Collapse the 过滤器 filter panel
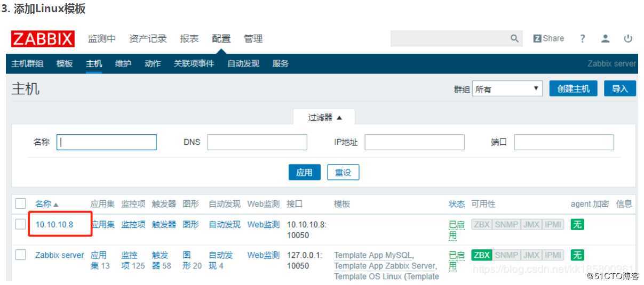This screenshot has height=285, width=644. [325, 117]
